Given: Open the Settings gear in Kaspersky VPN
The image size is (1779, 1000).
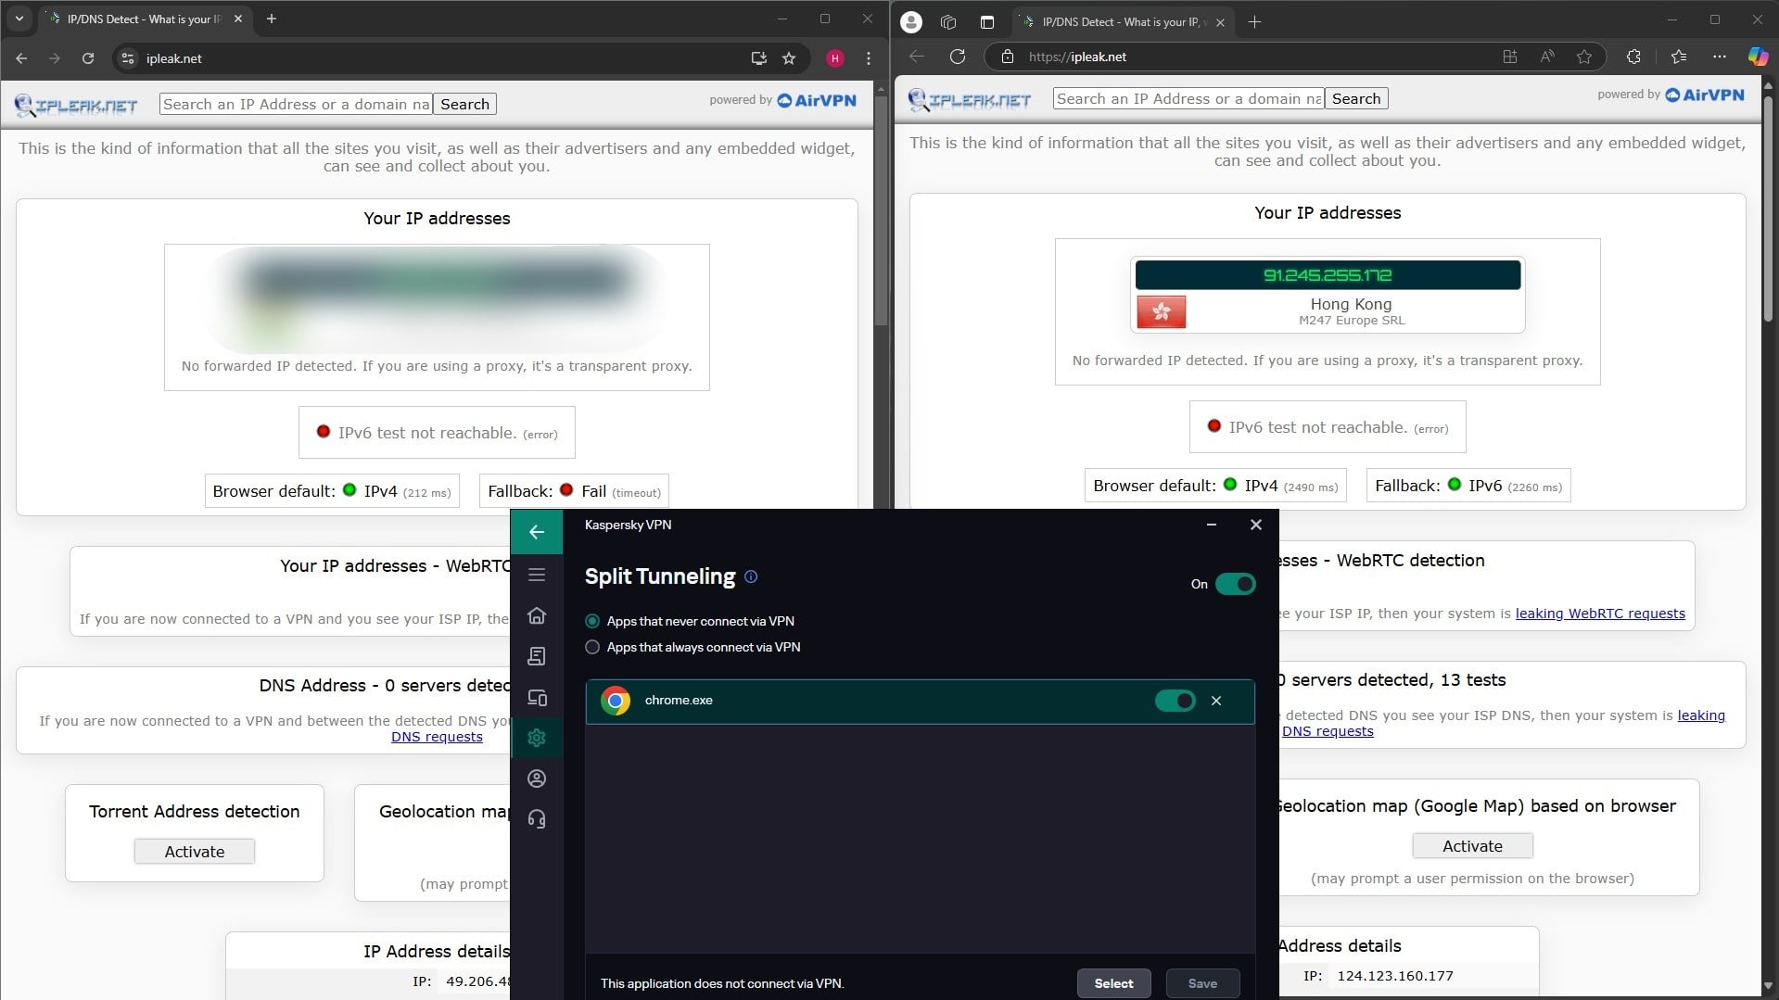Looking at the screenshot, I should click(536, 737).
